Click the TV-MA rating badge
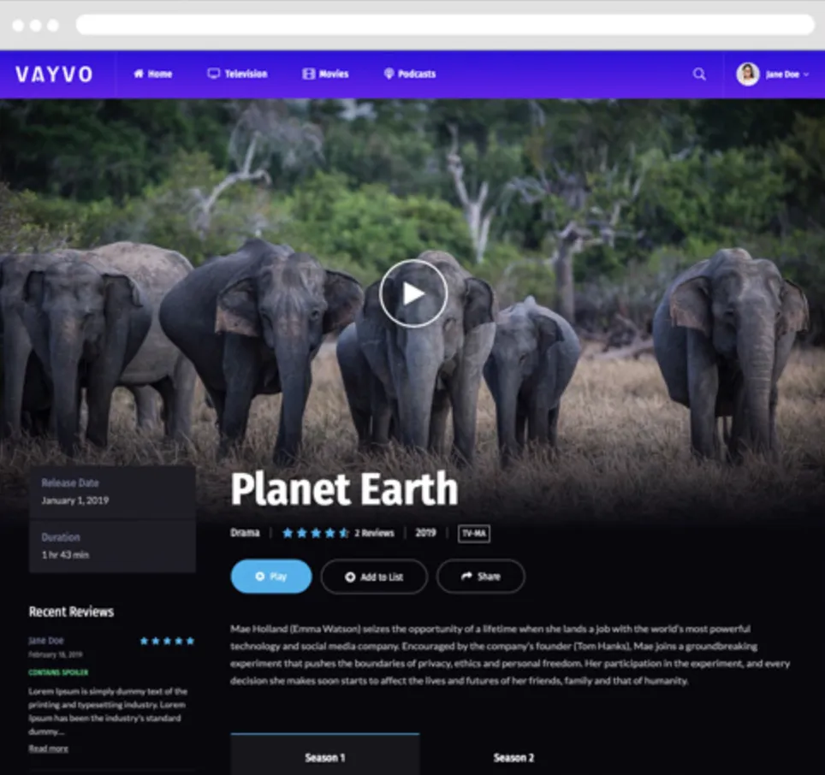Image resolution: width=825 pixels, height=775 pixels. (x=473, y=534)
